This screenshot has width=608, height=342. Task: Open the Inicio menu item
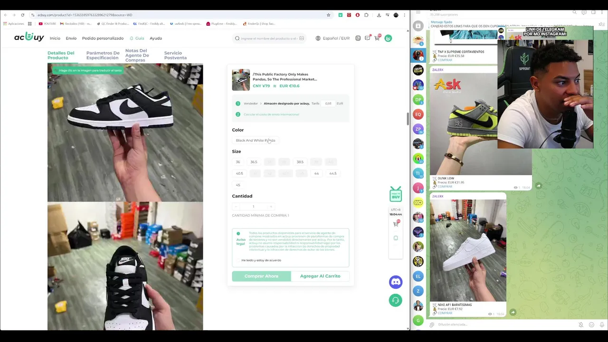pyautogui.click(x=55, y=38)
